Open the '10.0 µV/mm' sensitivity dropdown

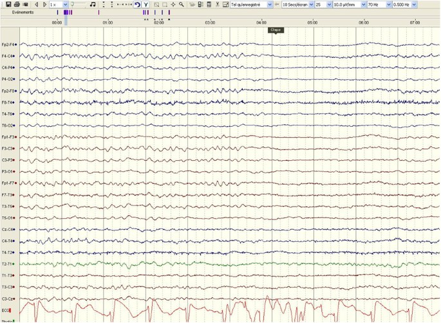[350, 5]
